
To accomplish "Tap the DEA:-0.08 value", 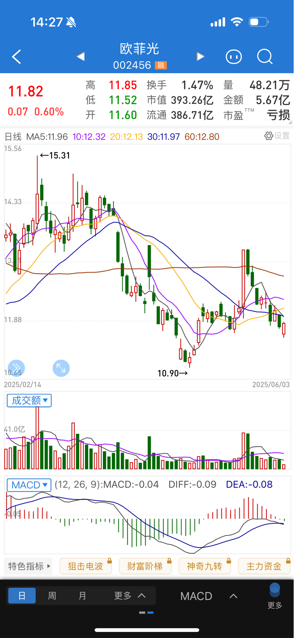I will pyautogui.click(x=249, y=484).
